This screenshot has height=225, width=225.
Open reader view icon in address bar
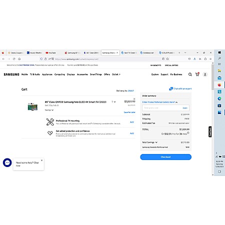pos(163,59)
